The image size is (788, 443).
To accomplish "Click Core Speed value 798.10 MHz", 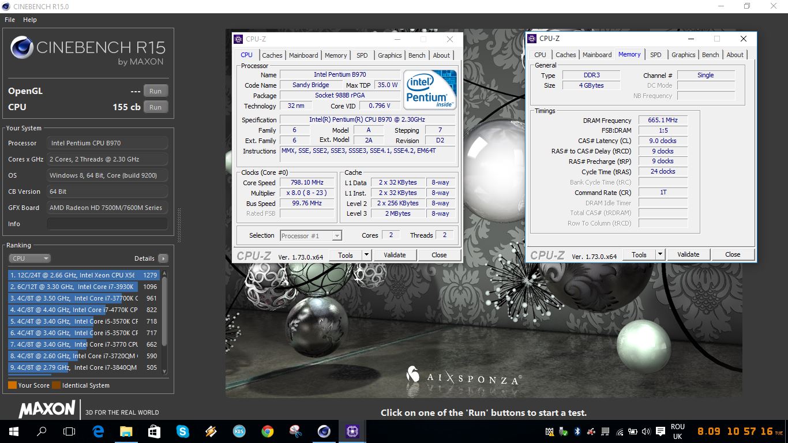I will (x=307, y=182).
